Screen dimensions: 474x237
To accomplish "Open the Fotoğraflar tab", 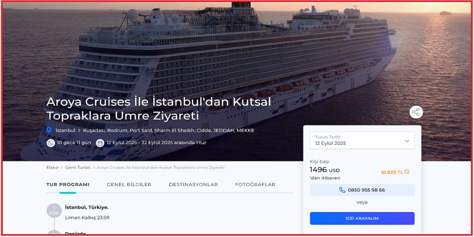I will click(256, 185).
